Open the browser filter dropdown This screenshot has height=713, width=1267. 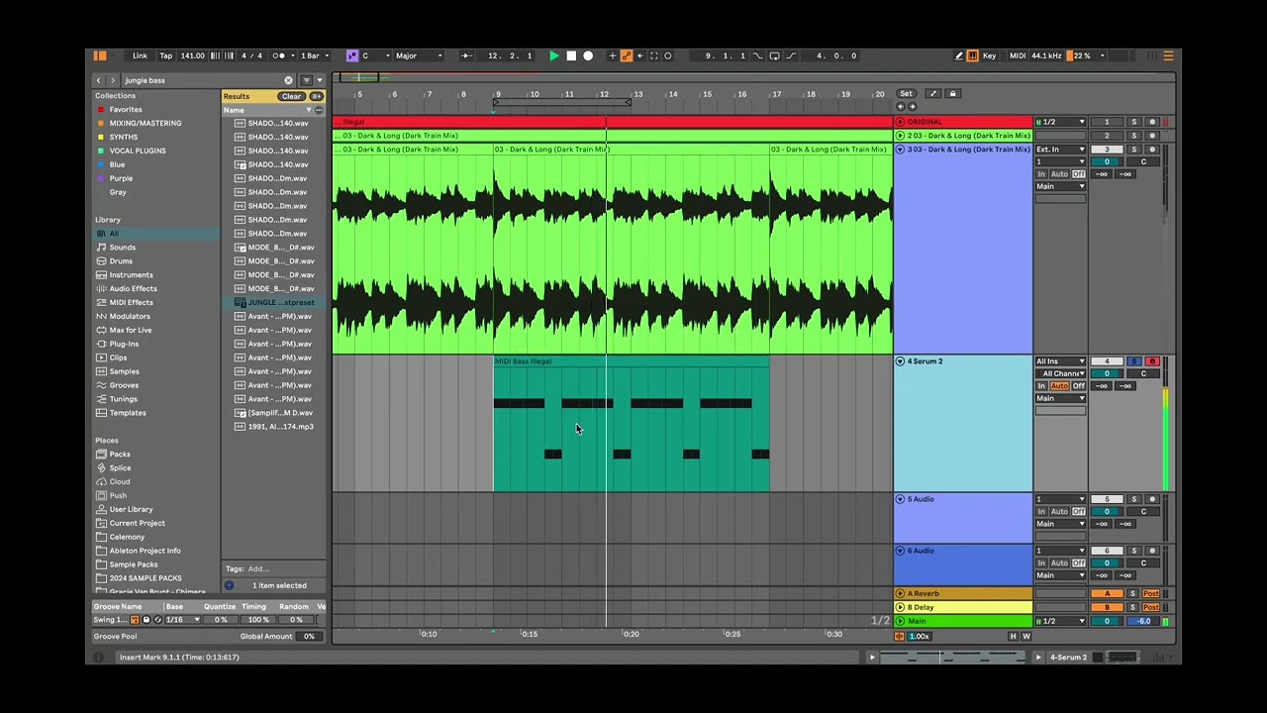tap(319, 80)
